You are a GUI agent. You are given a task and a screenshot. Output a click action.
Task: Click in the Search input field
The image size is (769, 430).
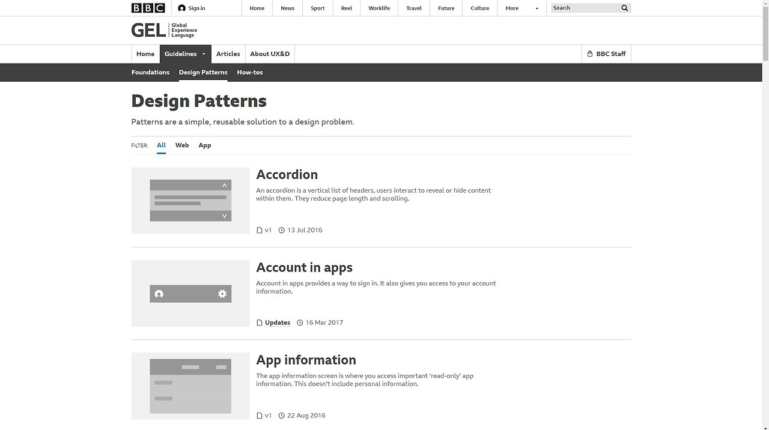point(585,8)
